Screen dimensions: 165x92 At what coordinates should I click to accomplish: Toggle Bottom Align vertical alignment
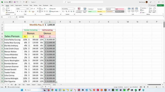[x=42, y=9]
